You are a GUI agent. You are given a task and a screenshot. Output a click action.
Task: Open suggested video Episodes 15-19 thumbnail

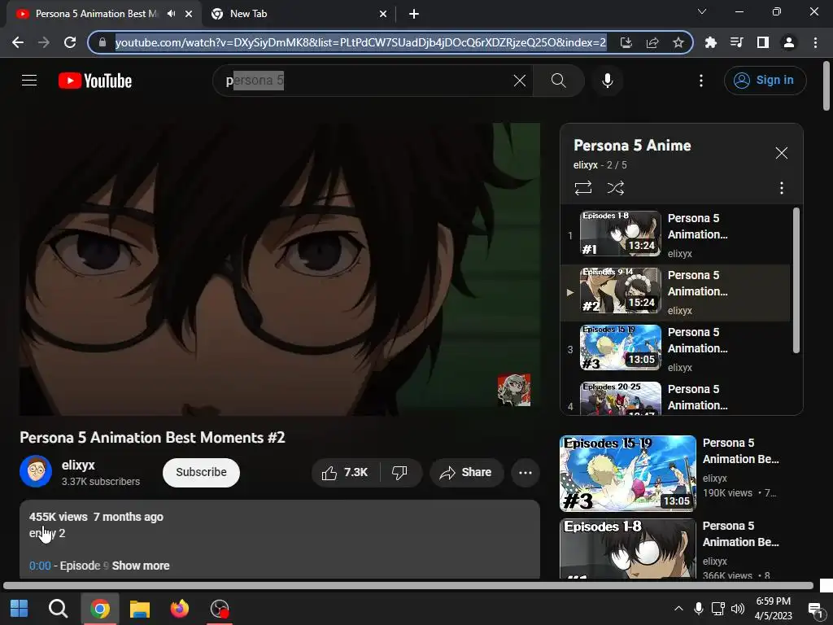pos(627,474)
